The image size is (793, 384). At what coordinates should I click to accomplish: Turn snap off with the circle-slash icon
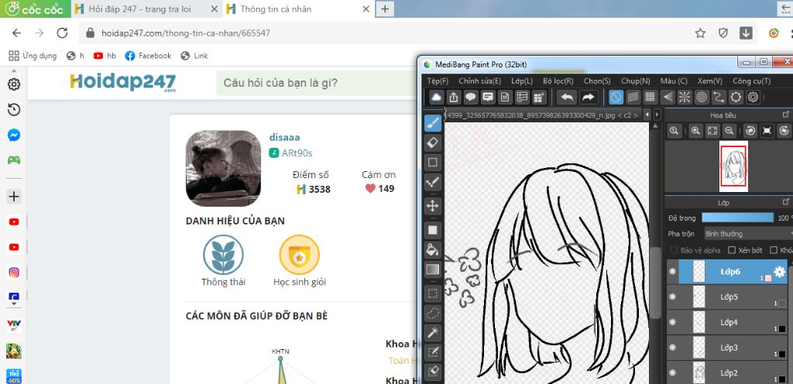(x=616, y=97)
